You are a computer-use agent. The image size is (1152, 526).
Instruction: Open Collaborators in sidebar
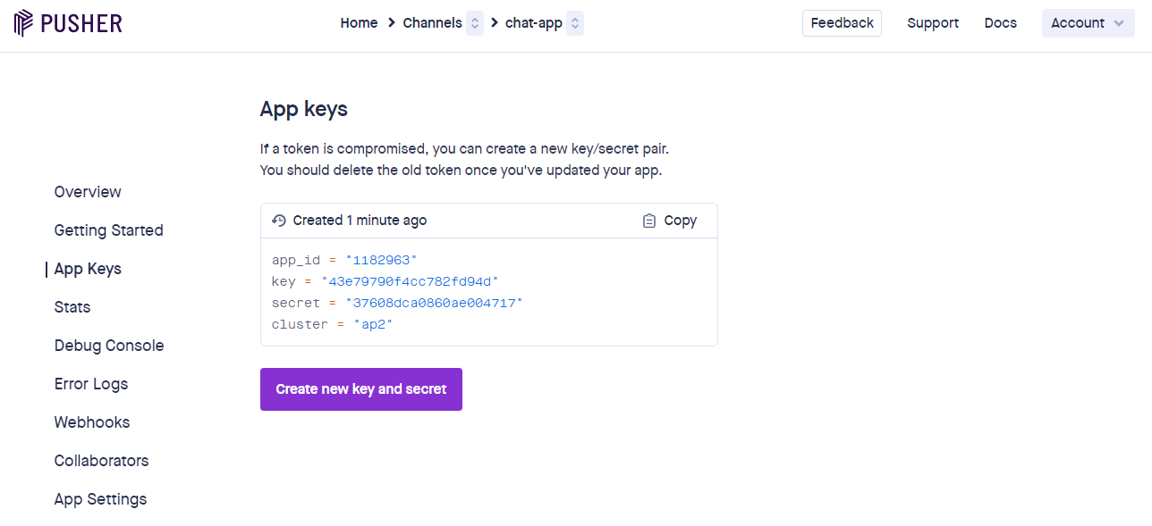(x=102, y=461)
